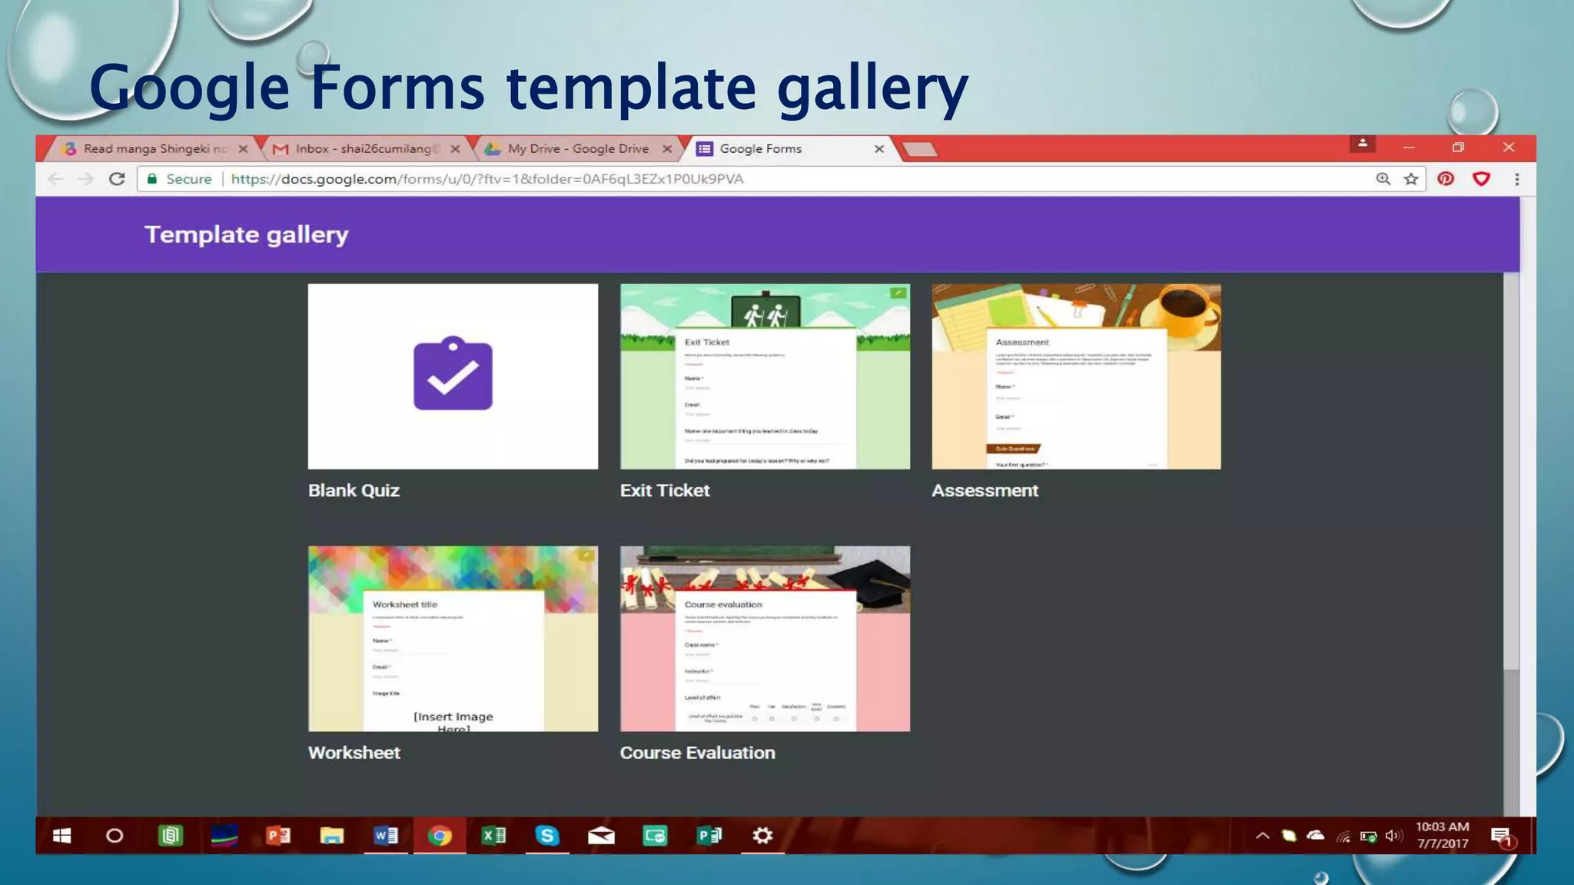Close the Read manga Shingeki tab
The image size is (1574, 885).
(244, 149)
